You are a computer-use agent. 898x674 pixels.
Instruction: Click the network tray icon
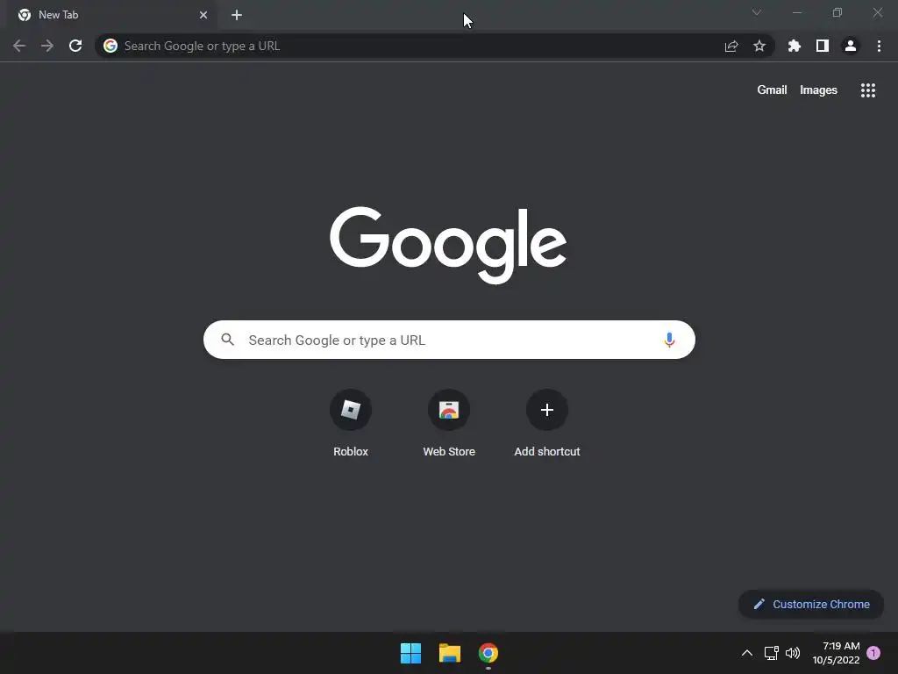(x=772, y=653)
